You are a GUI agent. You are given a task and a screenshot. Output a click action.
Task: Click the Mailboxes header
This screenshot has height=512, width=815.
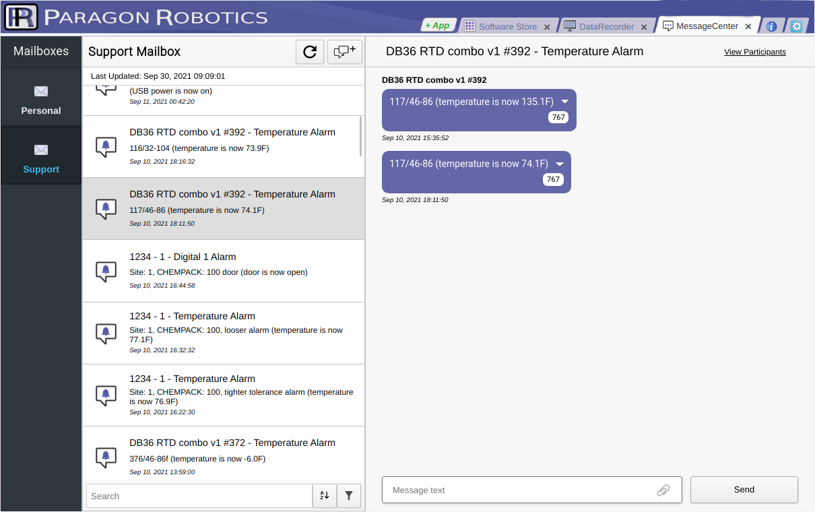tap(41, 51)
